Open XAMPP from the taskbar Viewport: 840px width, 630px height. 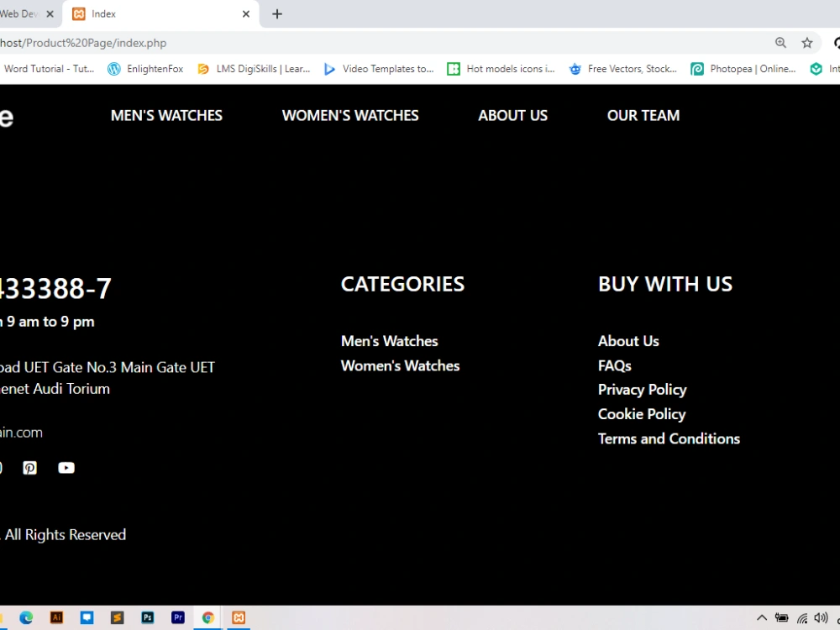click(x=239, y=617)
